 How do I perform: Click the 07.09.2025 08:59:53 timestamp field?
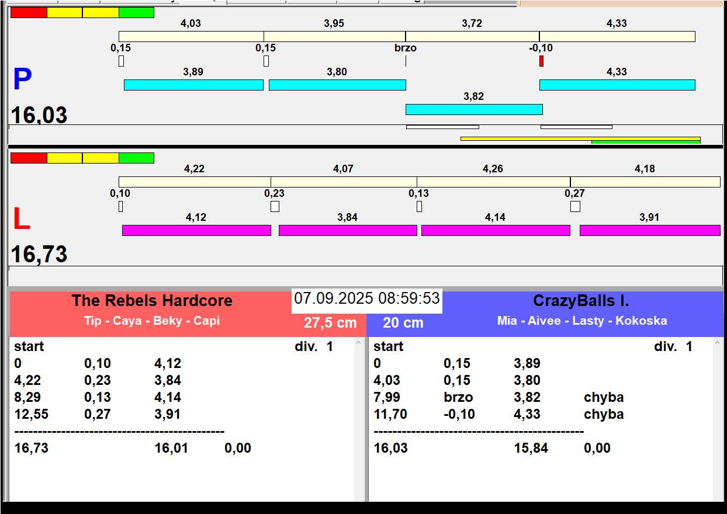pos(367,299)
